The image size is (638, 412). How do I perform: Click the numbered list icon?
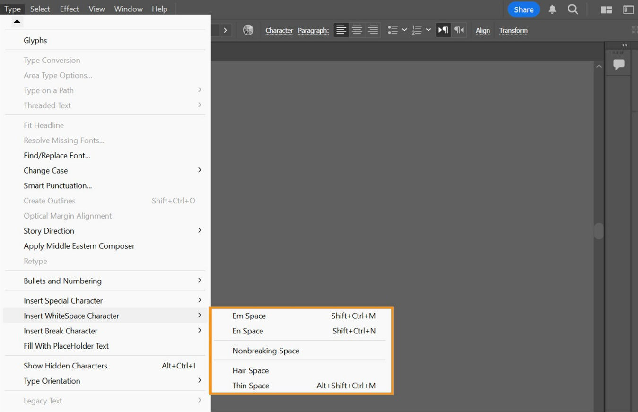point(417,30)
